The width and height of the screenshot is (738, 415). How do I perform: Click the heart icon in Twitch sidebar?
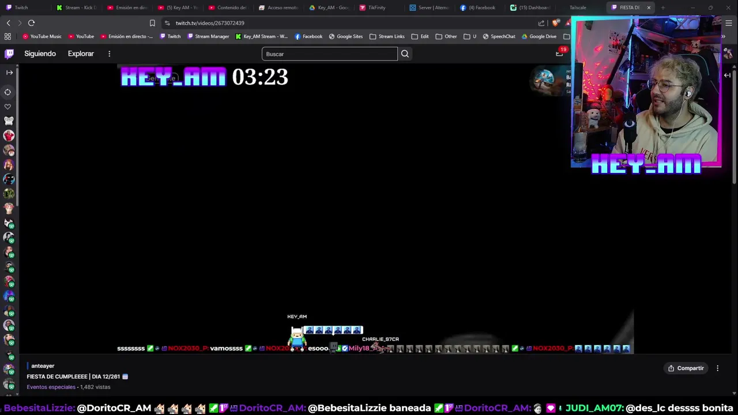pyautogui.click(x=8, y=107)
